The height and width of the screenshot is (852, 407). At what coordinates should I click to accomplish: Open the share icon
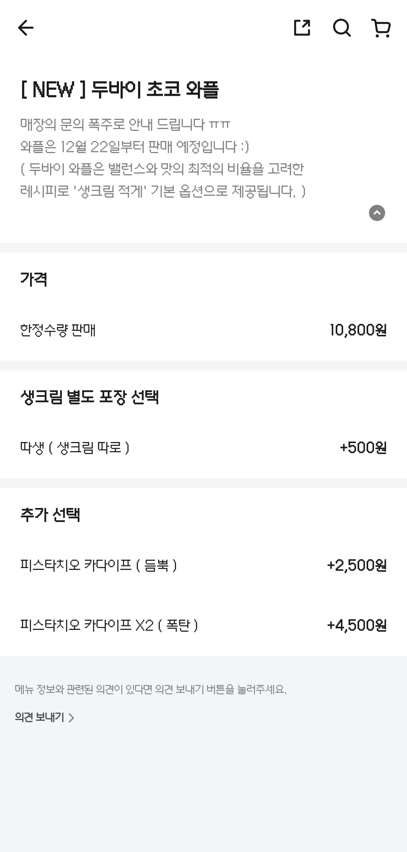pos(302,28)
